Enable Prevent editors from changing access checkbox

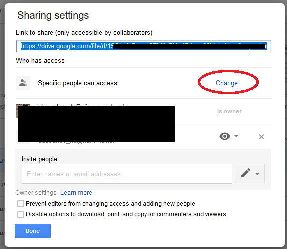20,204
